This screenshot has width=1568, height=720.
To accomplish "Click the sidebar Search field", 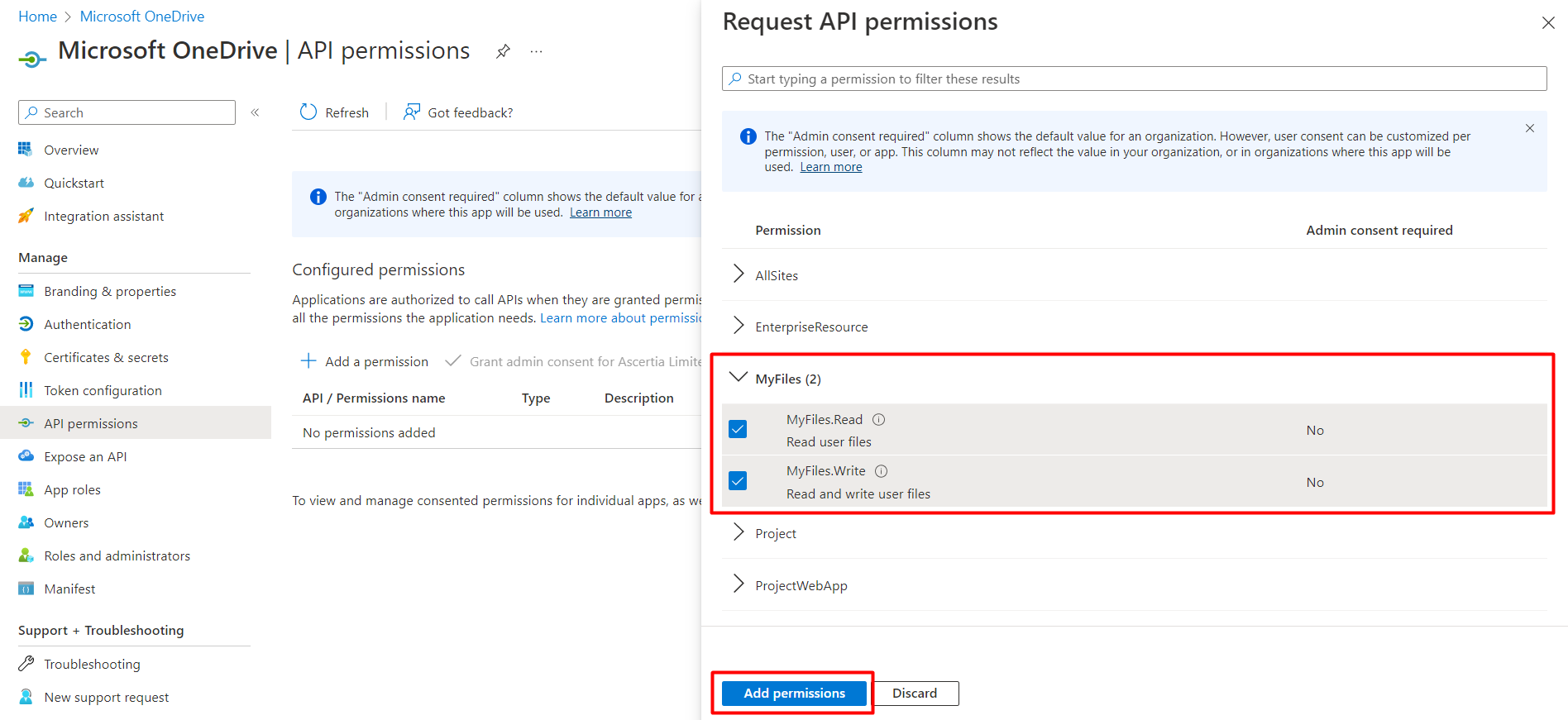I will [127, 112].
